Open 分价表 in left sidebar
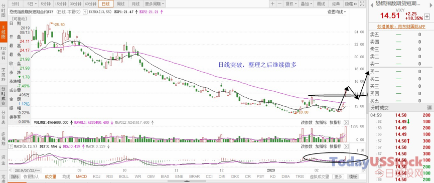Screen dimensions: 434x183 (x=4, y=118)
